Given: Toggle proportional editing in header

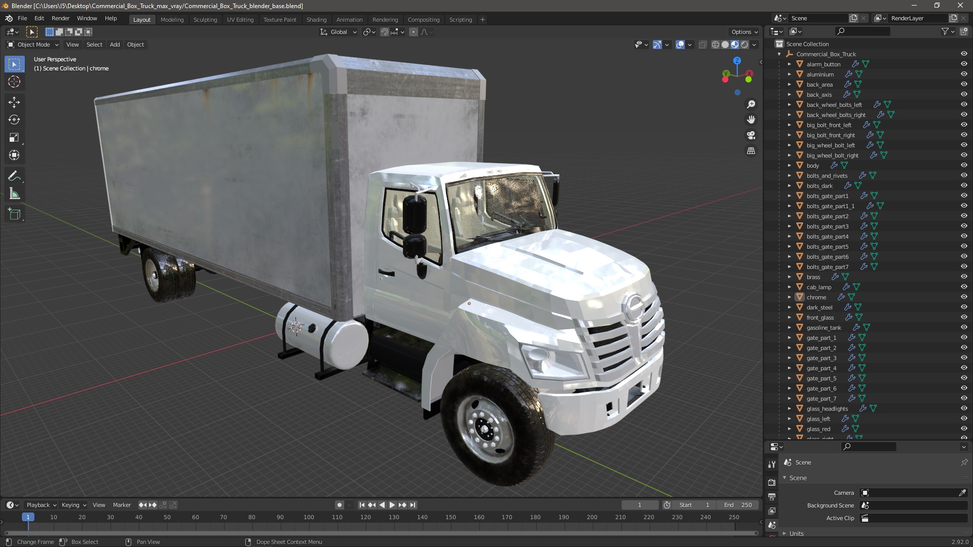Looking at the screenshot, I should tap(414, 32).
